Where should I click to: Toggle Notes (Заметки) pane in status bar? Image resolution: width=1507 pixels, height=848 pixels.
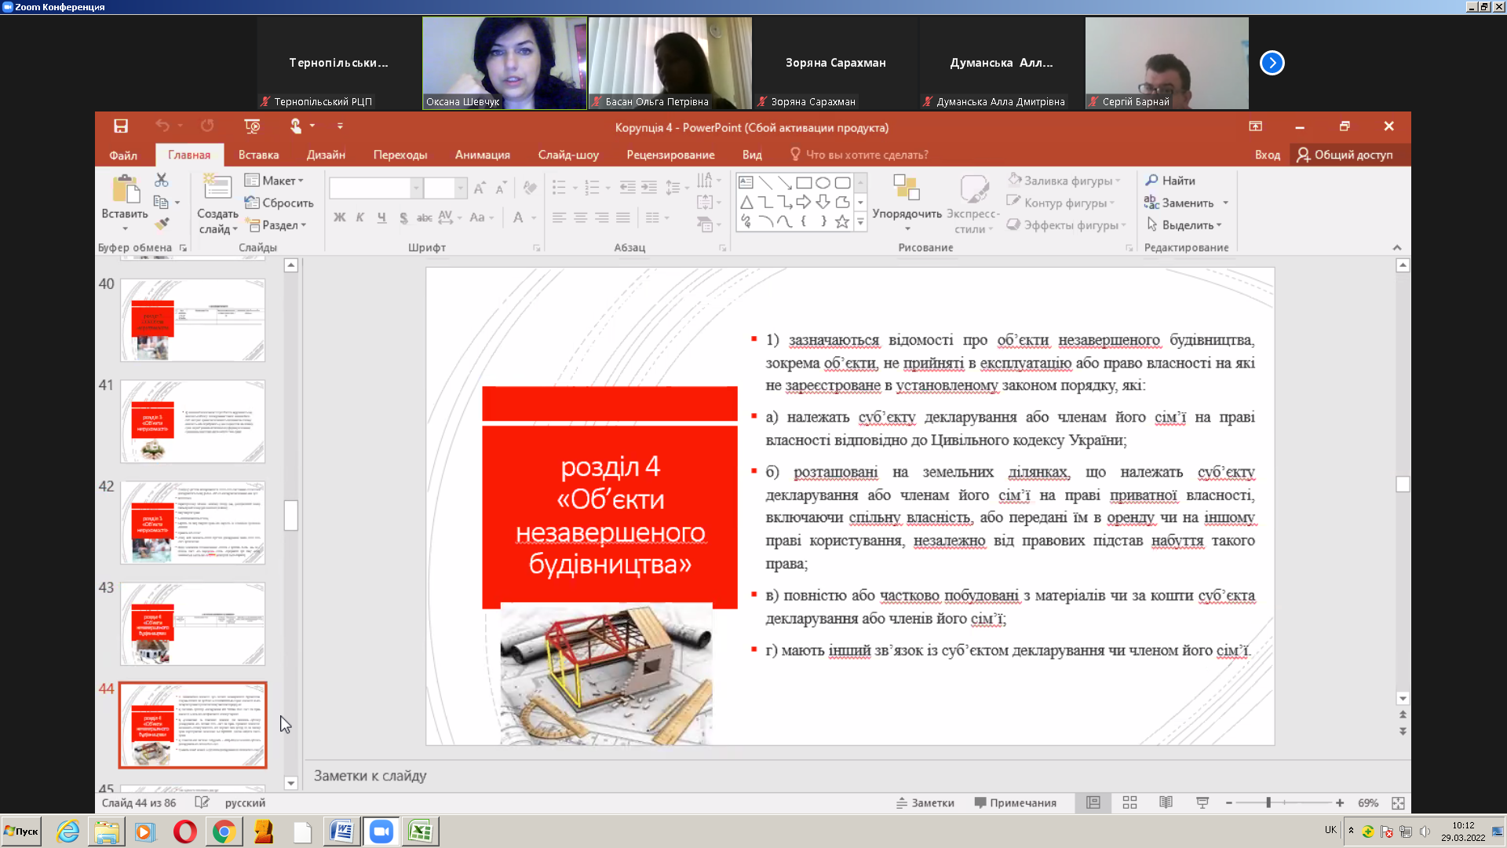pos(925,802)
